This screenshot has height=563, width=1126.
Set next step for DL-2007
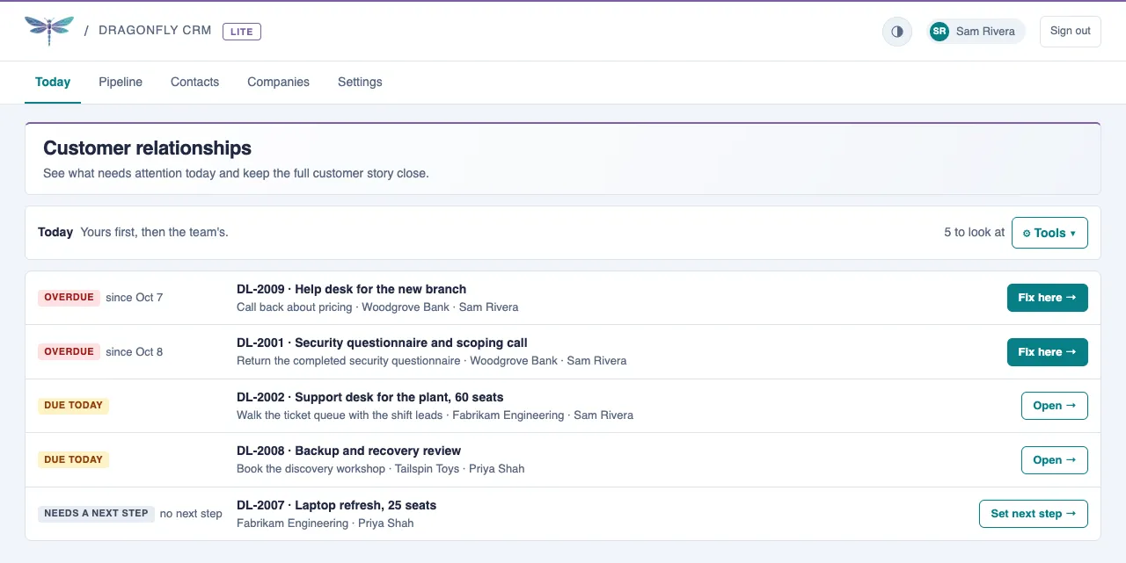[1033, 514]
